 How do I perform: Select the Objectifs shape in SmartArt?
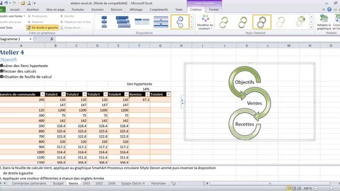point(244,82)
